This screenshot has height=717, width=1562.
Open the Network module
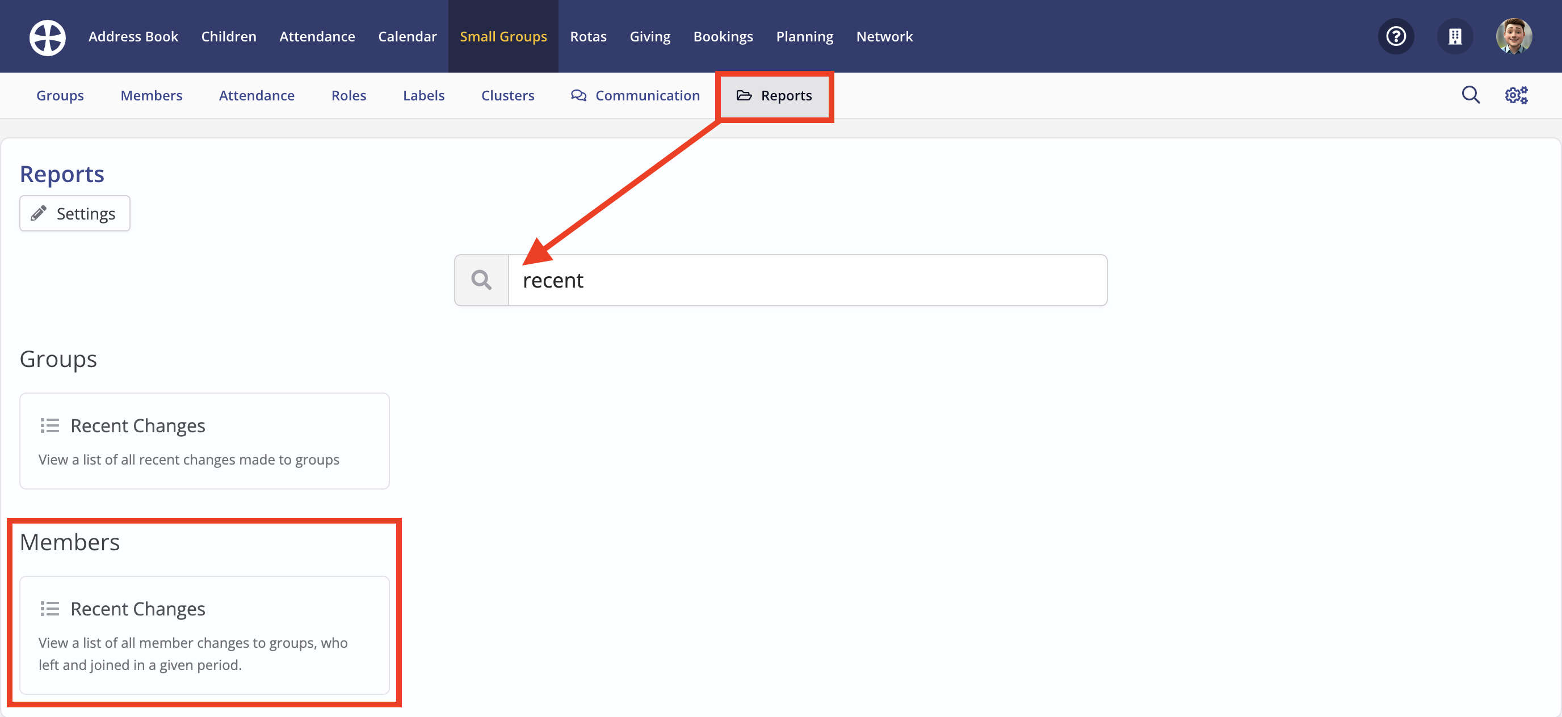click(884, 36)
